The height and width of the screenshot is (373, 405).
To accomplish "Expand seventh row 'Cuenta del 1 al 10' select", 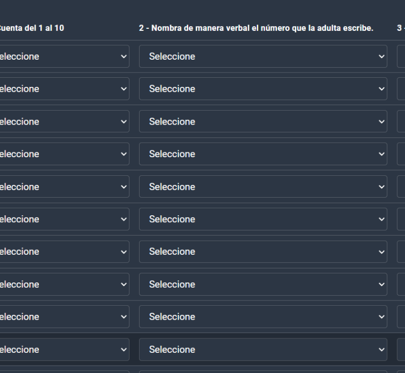I will [x=64, y=252].
